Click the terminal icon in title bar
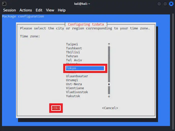The image size is (175, 131). click(4, 4)
